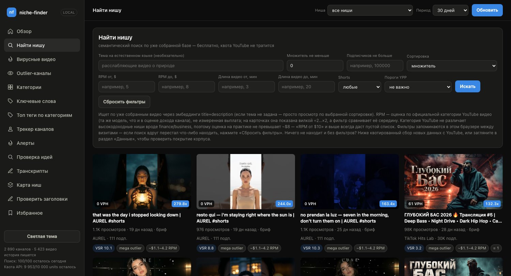
Task: Focus the Тема на естественном языке field
Action: tap(191, 66)
